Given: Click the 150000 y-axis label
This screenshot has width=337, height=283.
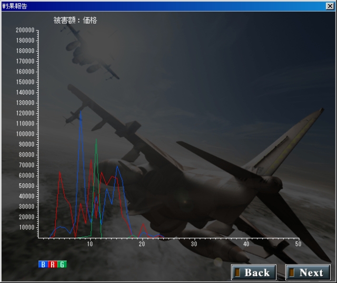Looking at the screenshot, I should (x=25, y=82).
